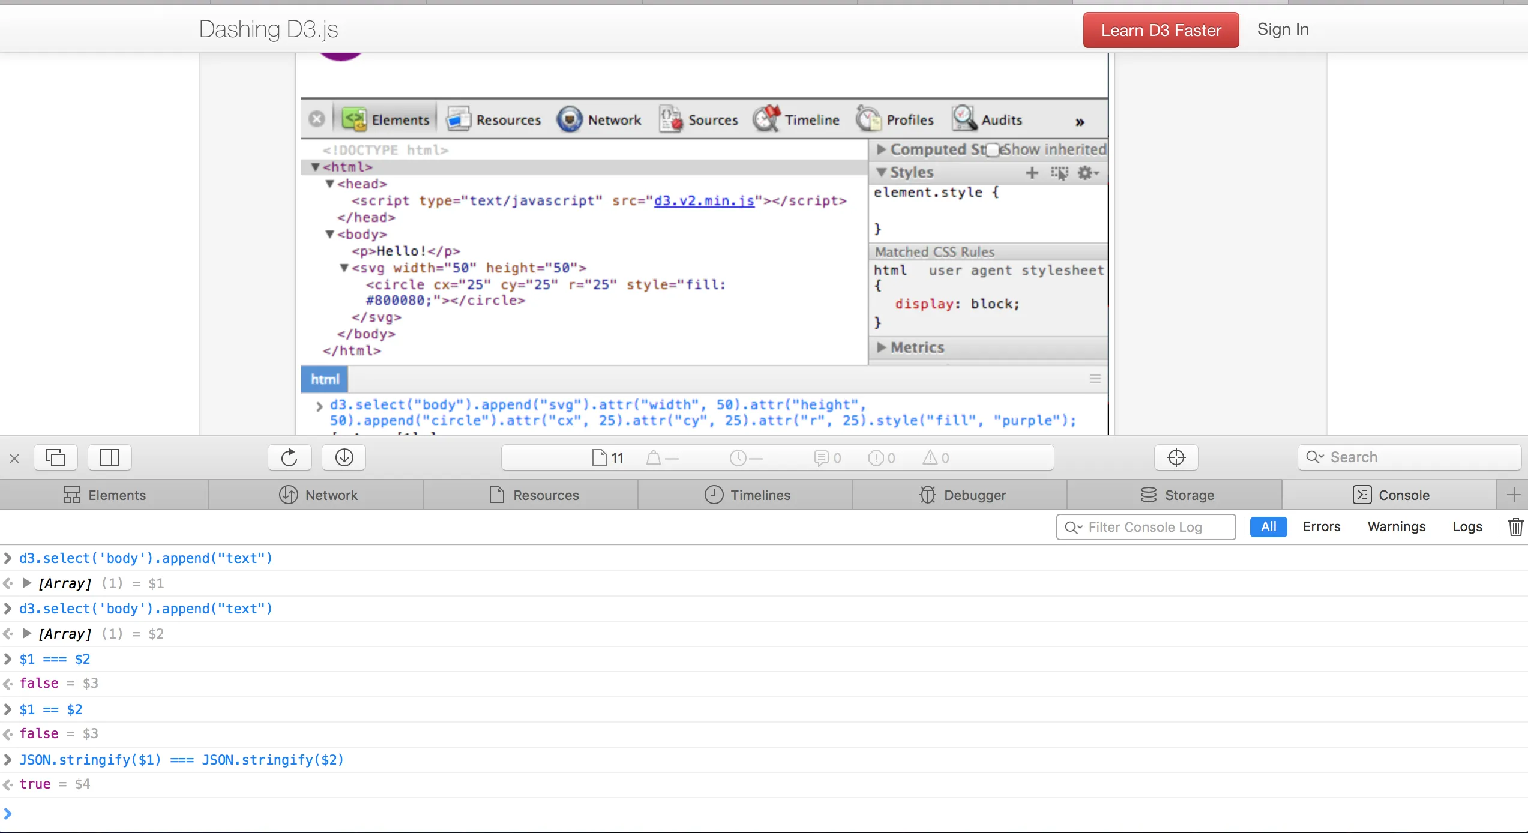This screenshot has width=1528, height=833.
Task: Filter console to Warnings only
Action: click(x=1396, y=527)
